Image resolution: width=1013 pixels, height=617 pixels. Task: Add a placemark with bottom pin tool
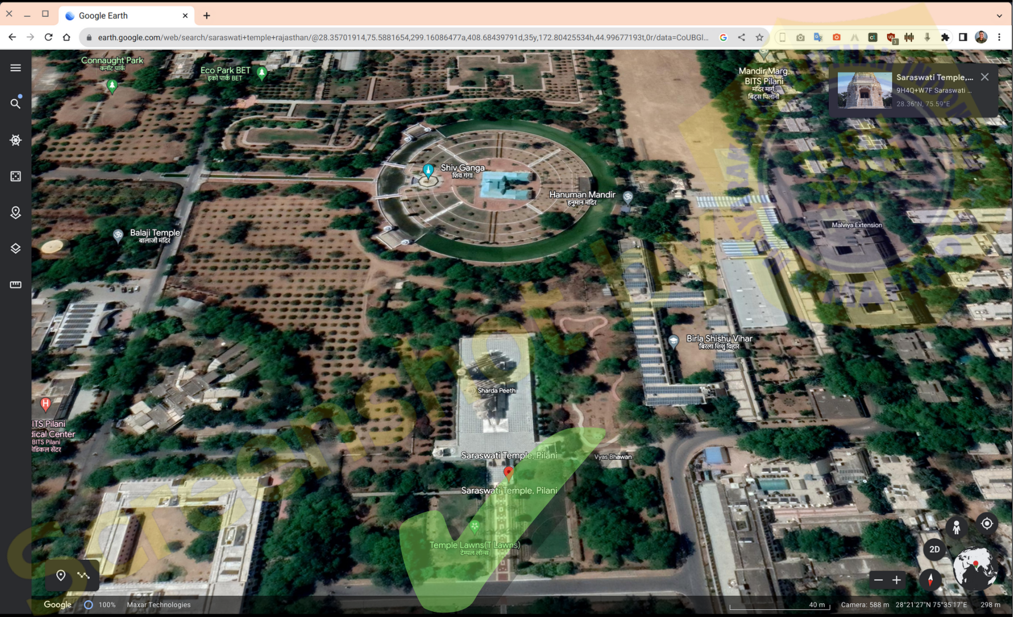[61, 575]
